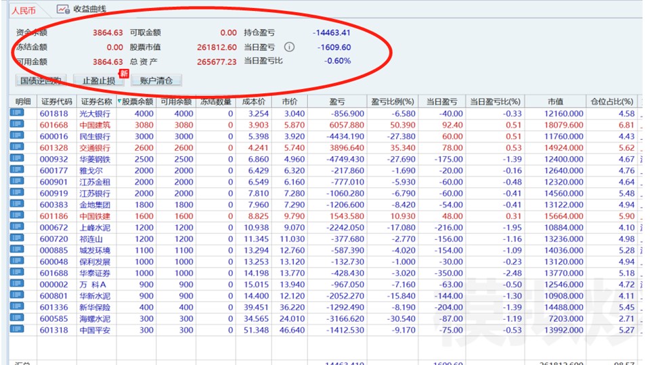Select stock code 600901
650x365 pixels.
click(54, 182)
